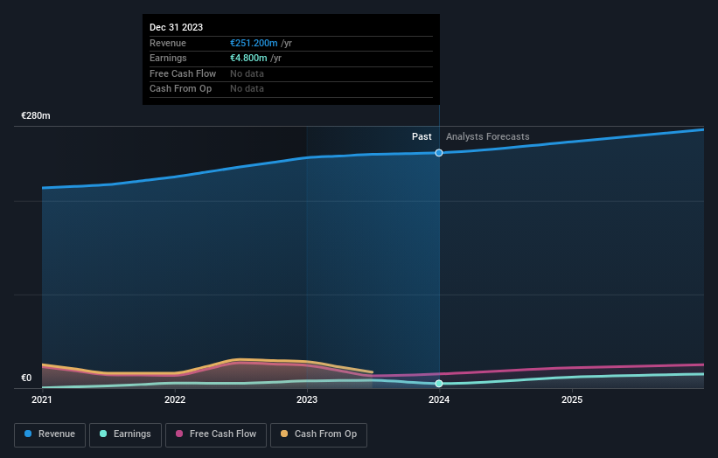Toggle the Free Cash Flow legend series
Screen dimensions: 718x458
[x=216, y=434]
